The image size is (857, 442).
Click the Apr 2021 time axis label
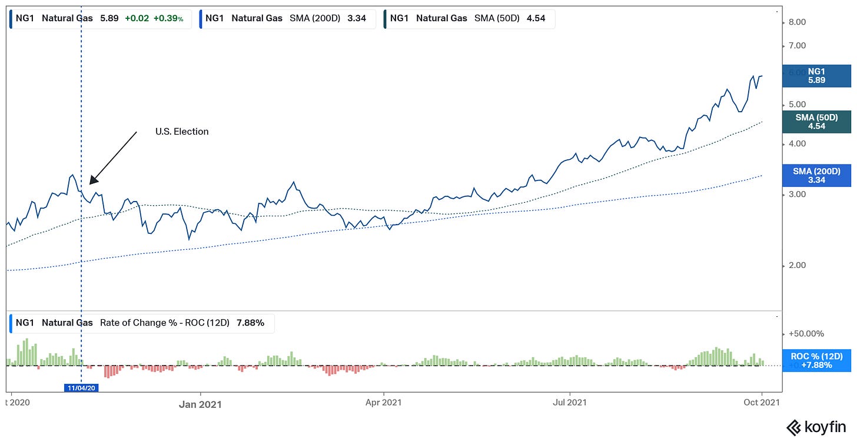[384, 403]
